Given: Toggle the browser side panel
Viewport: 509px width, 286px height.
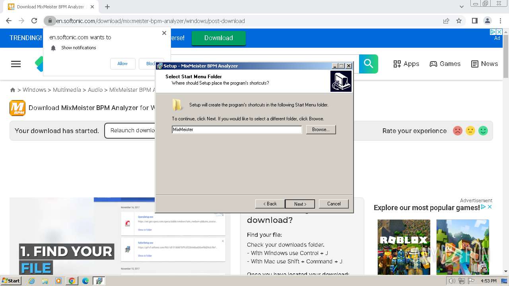Looking at the screenshot, I should 474,21.
